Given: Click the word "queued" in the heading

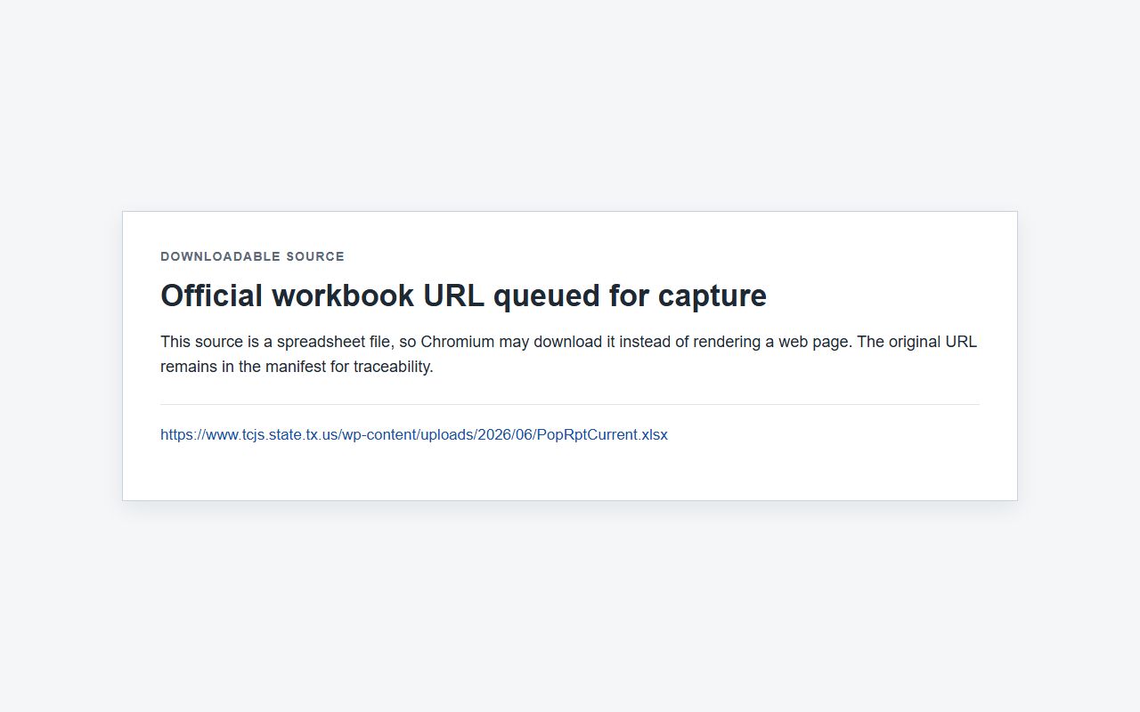Looking at the screenshot, I should (546, 295).
